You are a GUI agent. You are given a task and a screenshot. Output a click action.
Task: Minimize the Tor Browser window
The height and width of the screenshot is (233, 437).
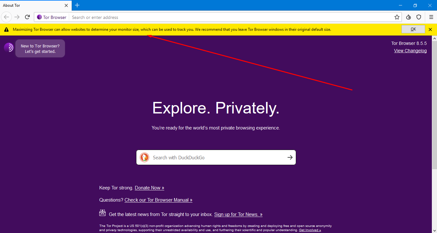click(x=400, y=5)
